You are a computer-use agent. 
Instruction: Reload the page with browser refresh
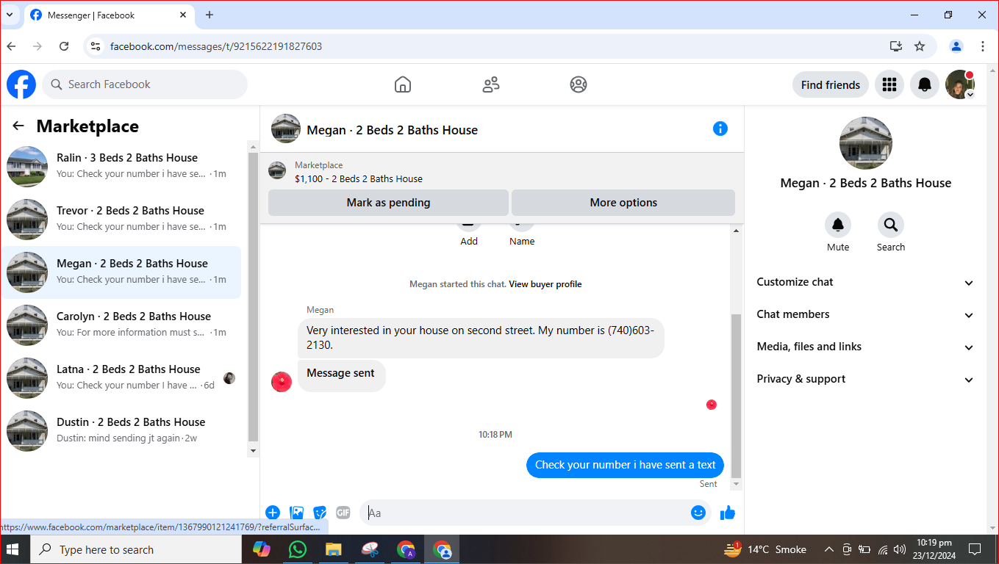point(64,46)
